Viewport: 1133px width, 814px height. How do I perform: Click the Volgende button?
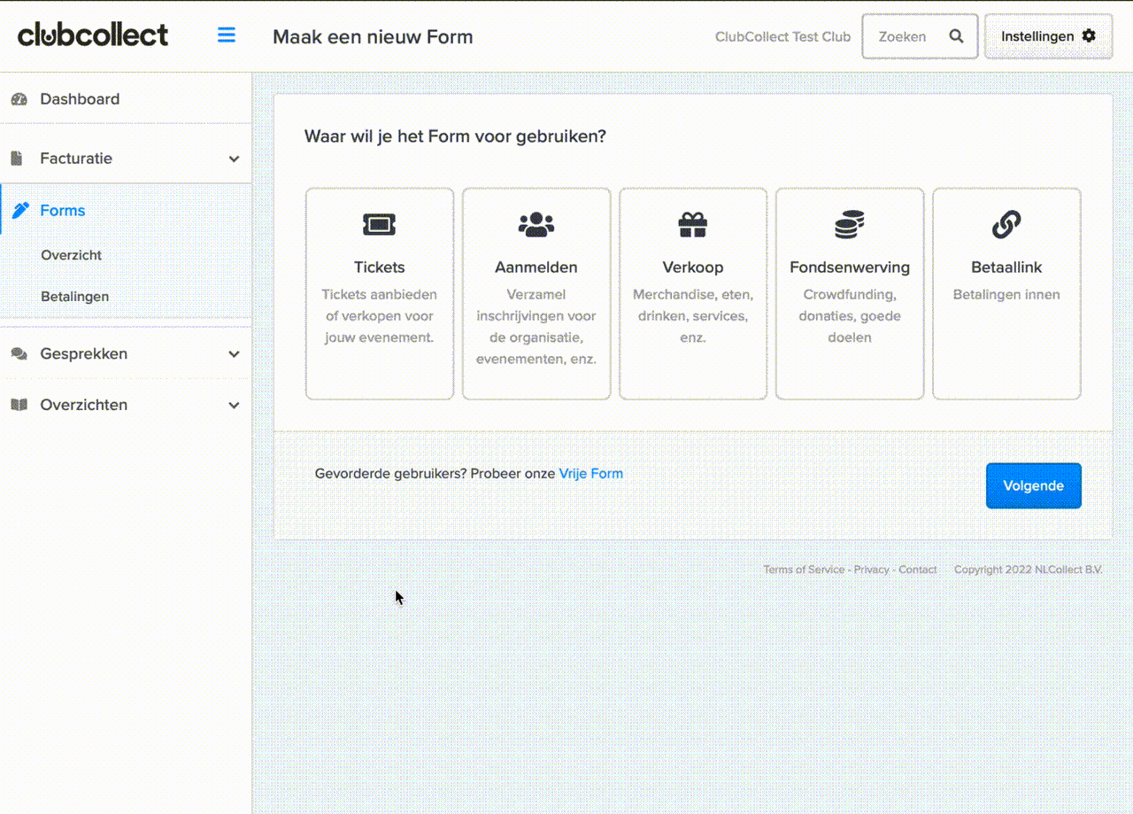click(1034, 485)
